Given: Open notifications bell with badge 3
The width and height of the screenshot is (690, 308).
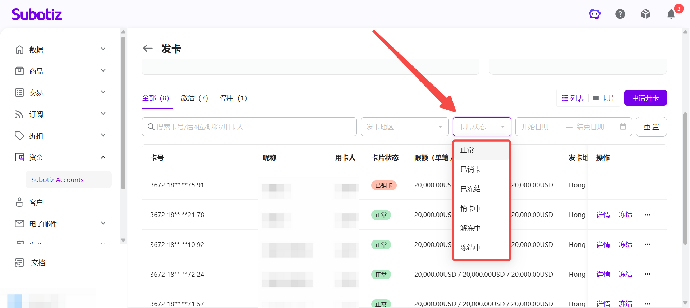Looking at the screenshot, I should (x=671, y=14).
